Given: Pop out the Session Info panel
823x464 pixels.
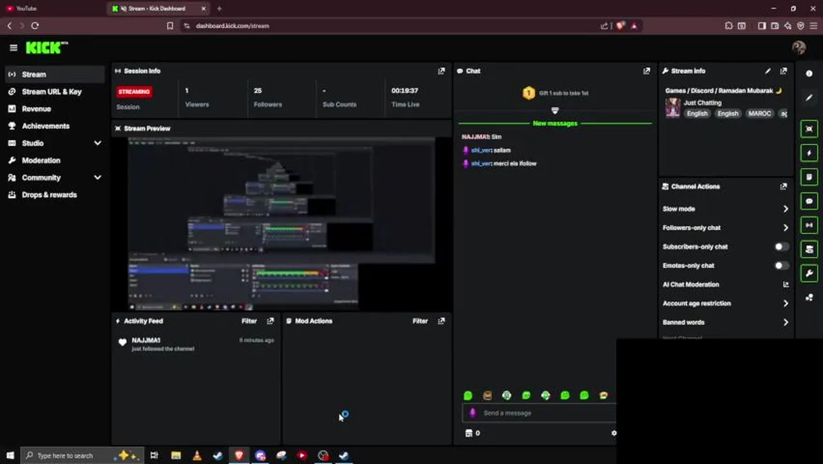Looking at the screenshot, I should (x=441, y=71).
